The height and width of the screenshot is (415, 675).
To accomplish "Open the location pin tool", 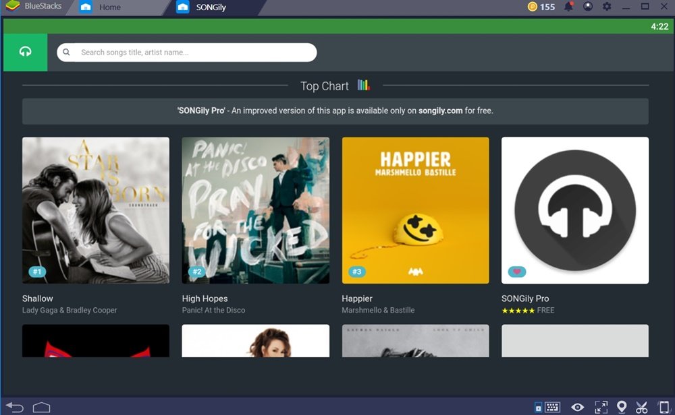I will tap(621, 407).
